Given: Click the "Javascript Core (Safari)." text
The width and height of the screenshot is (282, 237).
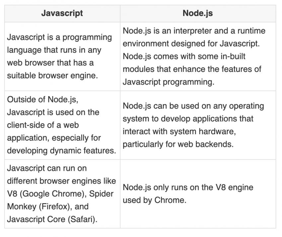Looking at the screenshot, I should pyautogui.click(x=52, y=219).
